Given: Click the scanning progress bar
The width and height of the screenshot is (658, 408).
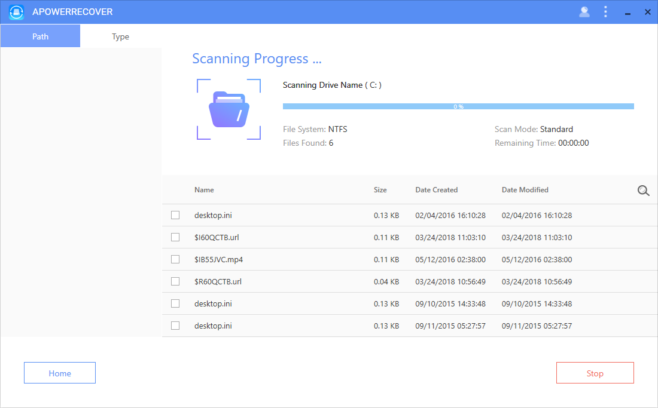Looking at the screenshot, I should [458, 106].
